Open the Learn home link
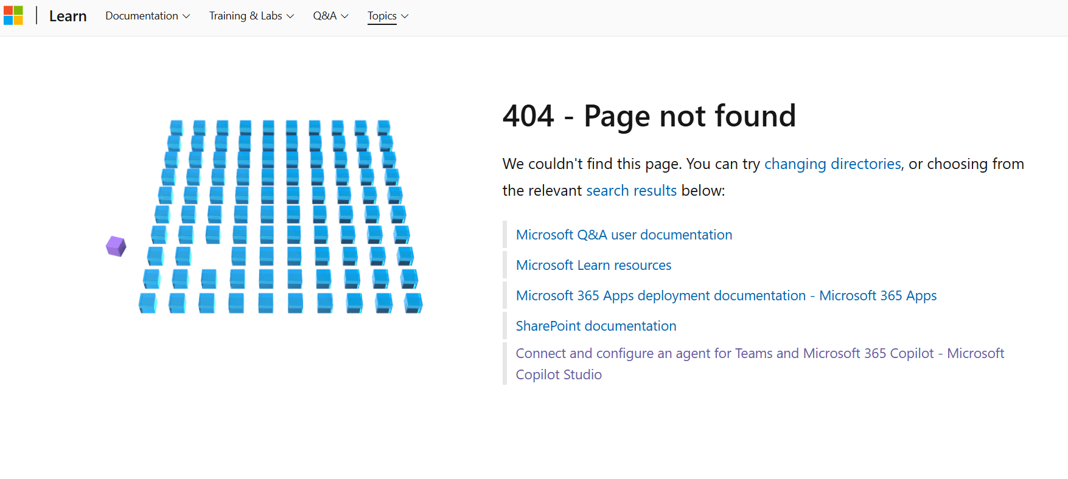This screenshot has width=1068, height=479. tap(68, 16)
